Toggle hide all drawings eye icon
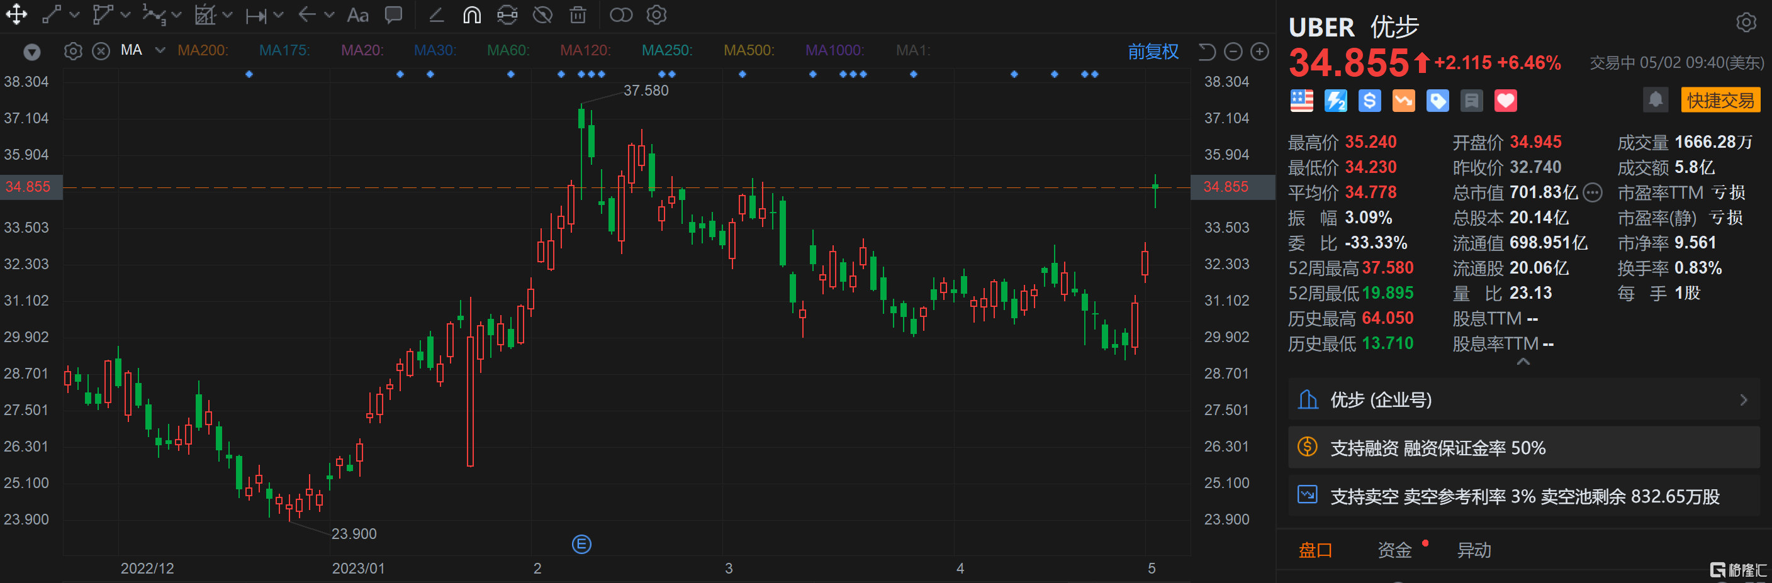 point(543,14)
